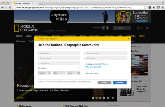Click the Continue button
This screenshot has width=165, height=107.
(x=120, y=83)
